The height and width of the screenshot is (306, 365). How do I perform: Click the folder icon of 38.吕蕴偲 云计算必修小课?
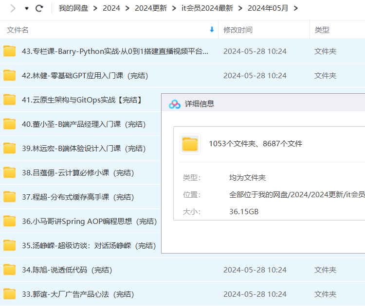tap(10, 172)
